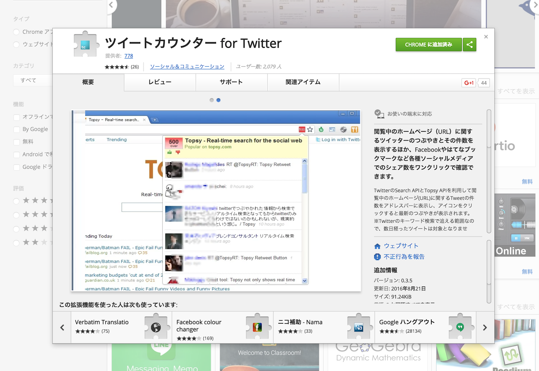This screenshot has height=371, width=539.
Task: Click the ウェブサイト link
Action: tap(401, 246)
